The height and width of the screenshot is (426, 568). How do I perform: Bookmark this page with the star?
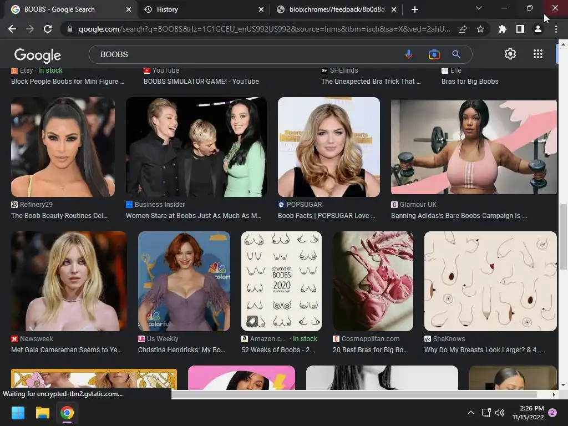480,29
